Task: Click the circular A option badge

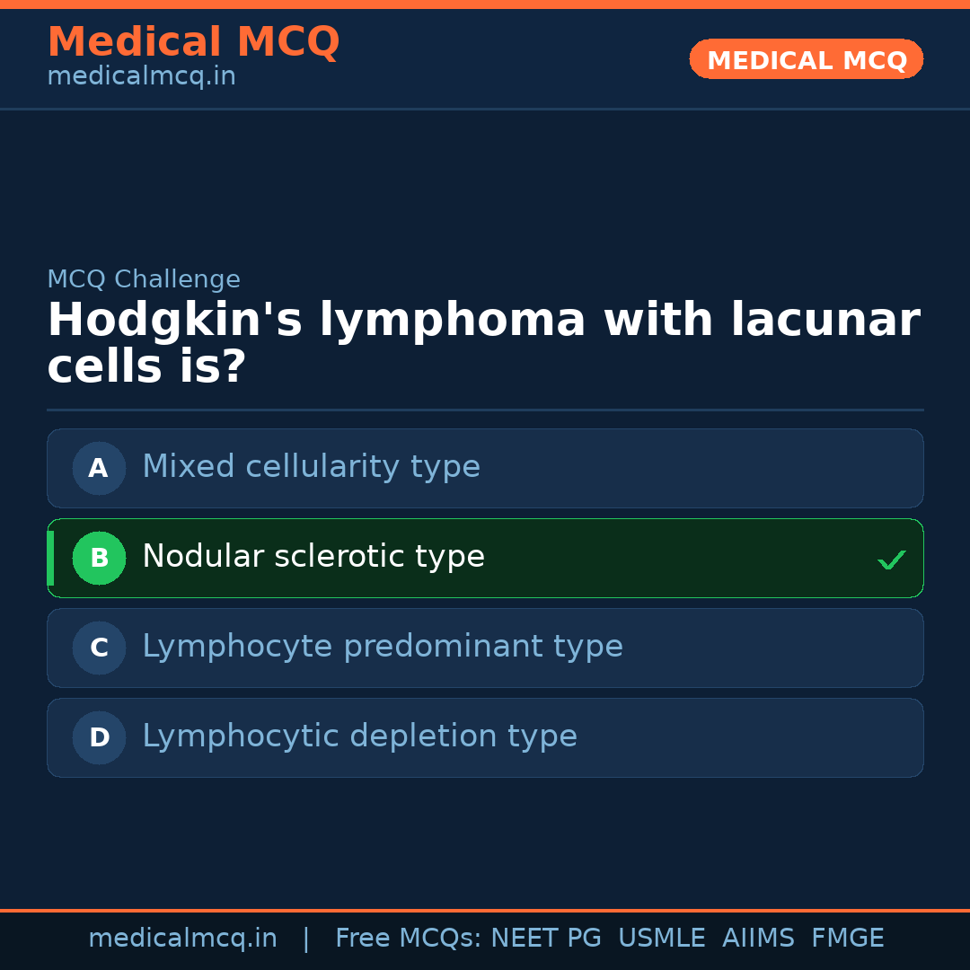Action: pyautogui.click(x=99, y=468)
